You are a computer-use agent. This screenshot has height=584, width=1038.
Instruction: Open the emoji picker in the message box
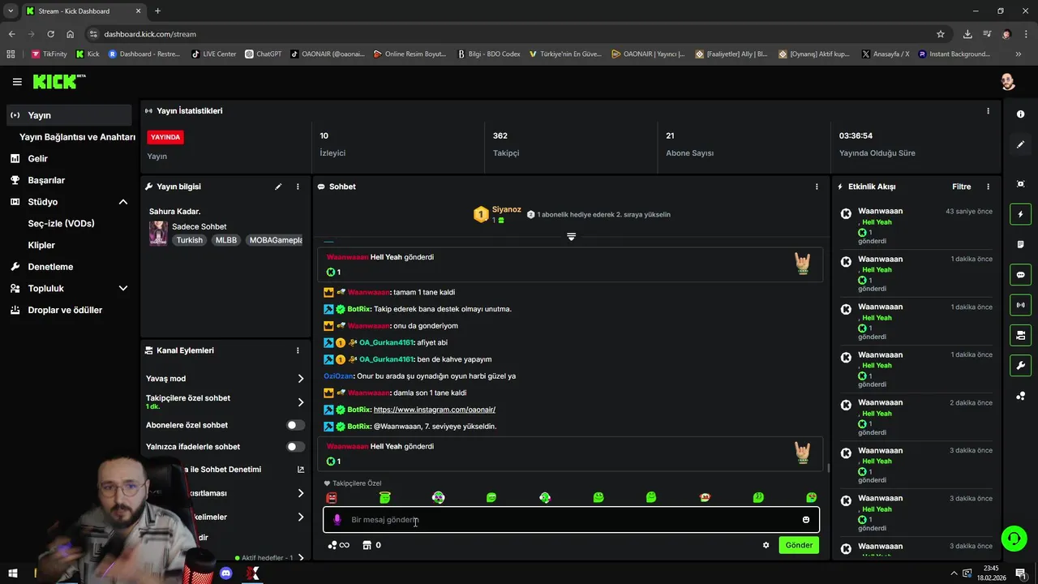[x=805, y=520]
